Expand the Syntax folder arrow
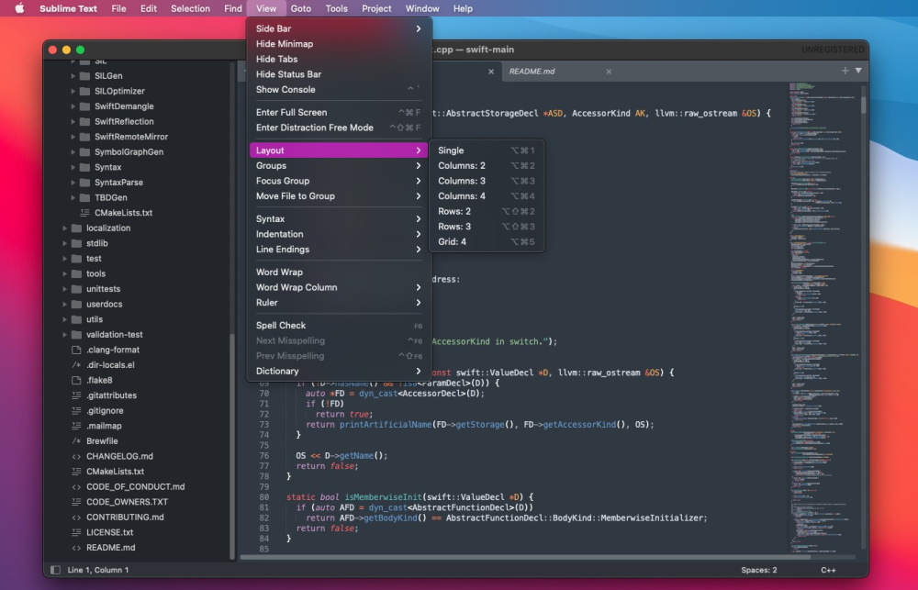 coord(73,167)
